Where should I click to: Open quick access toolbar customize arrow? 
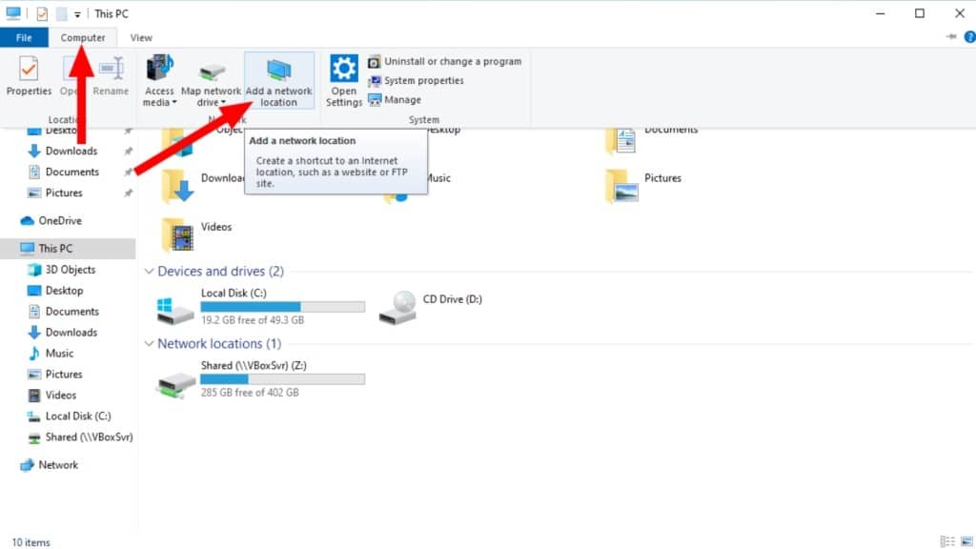point(77,13)
